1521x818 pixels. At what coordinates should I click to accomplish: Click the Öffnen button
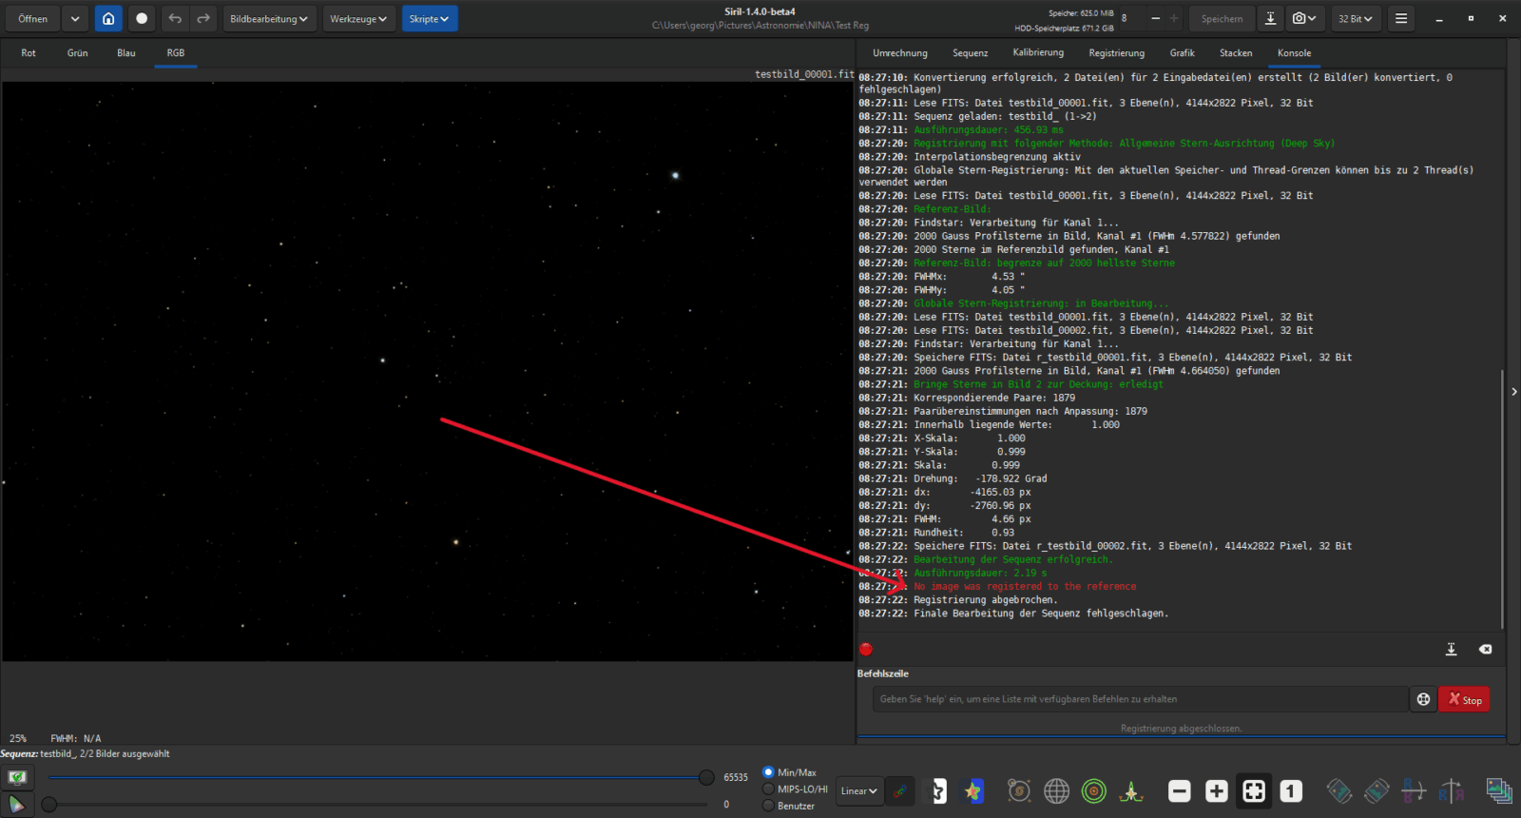tap(33, 19)
